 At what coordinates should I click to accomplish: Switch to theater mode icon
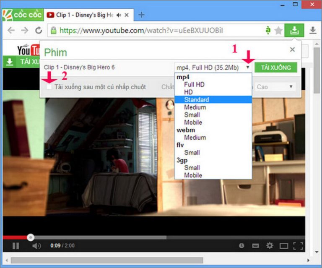[x=284, y=246]
